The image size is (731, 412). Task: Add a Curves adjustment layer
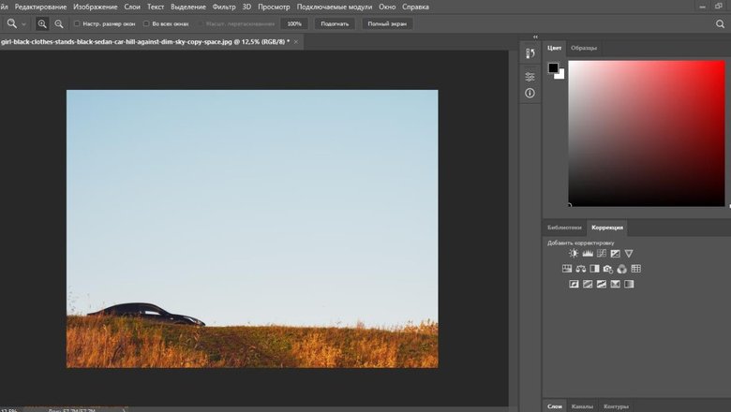[602, 253]
